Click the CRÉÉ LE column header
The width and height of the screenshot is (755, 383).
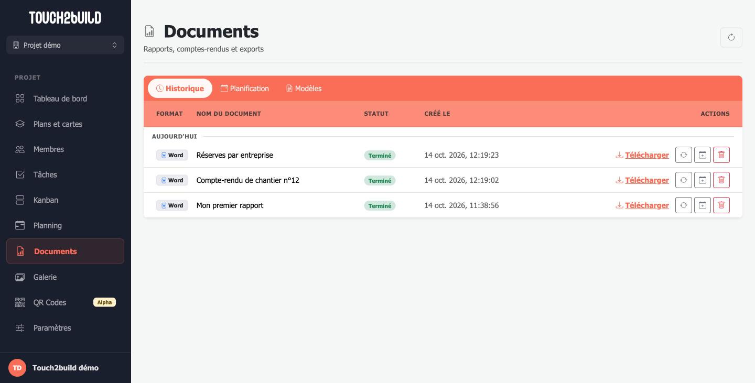tap(437, 114)
